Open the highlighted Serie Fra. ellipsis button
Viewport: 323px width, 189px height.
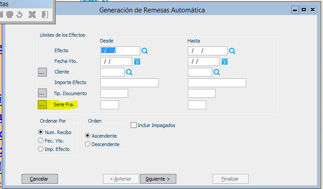pyautogui.click(x=42, y=104)
